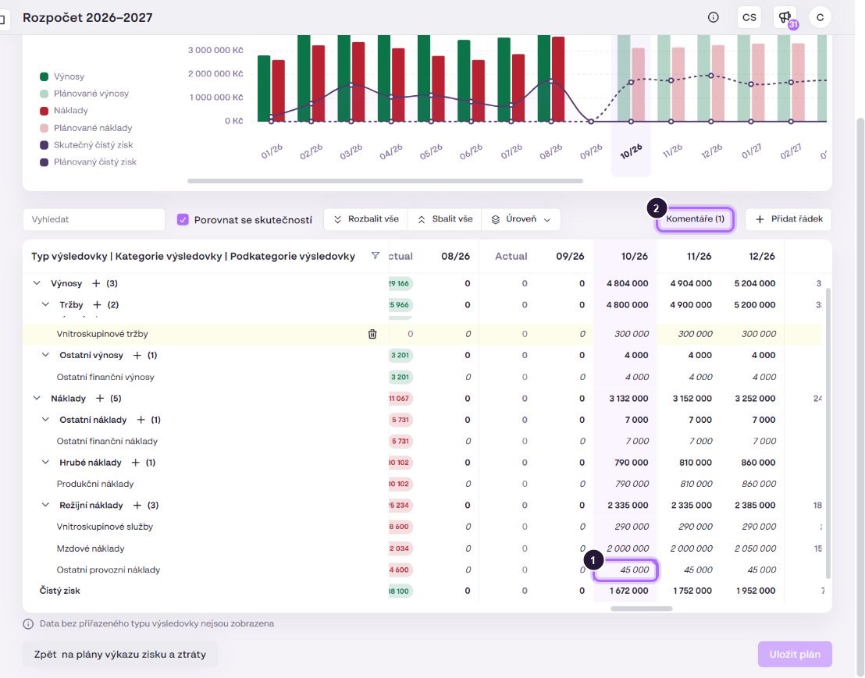Save the plan with Uložit plán

(795, 655)
